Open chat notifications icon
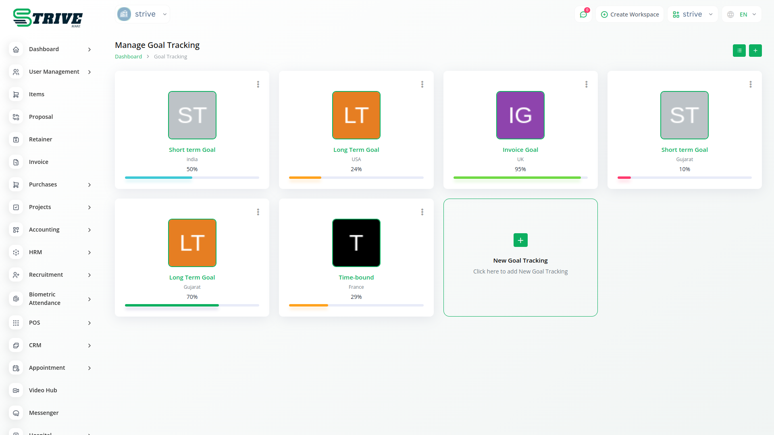 click(x=583, y=14)
